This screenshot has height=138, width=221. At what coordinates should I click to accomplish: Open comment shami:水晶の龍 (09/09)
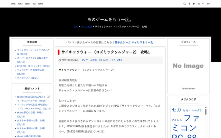(x=29, y=136)
